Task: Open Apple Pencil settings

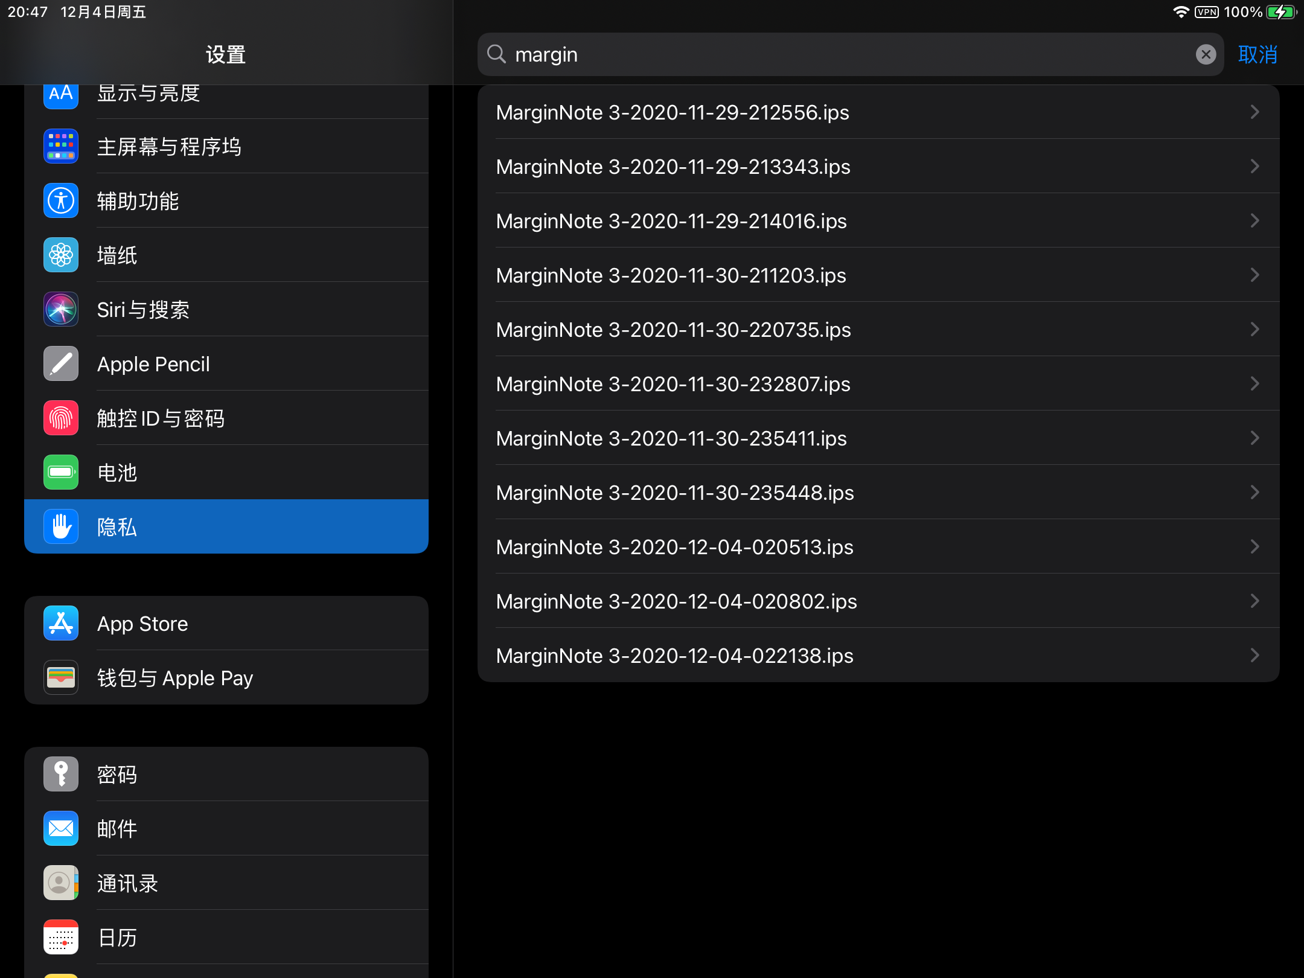Action: pyautogui.click(x=226, y=363)
